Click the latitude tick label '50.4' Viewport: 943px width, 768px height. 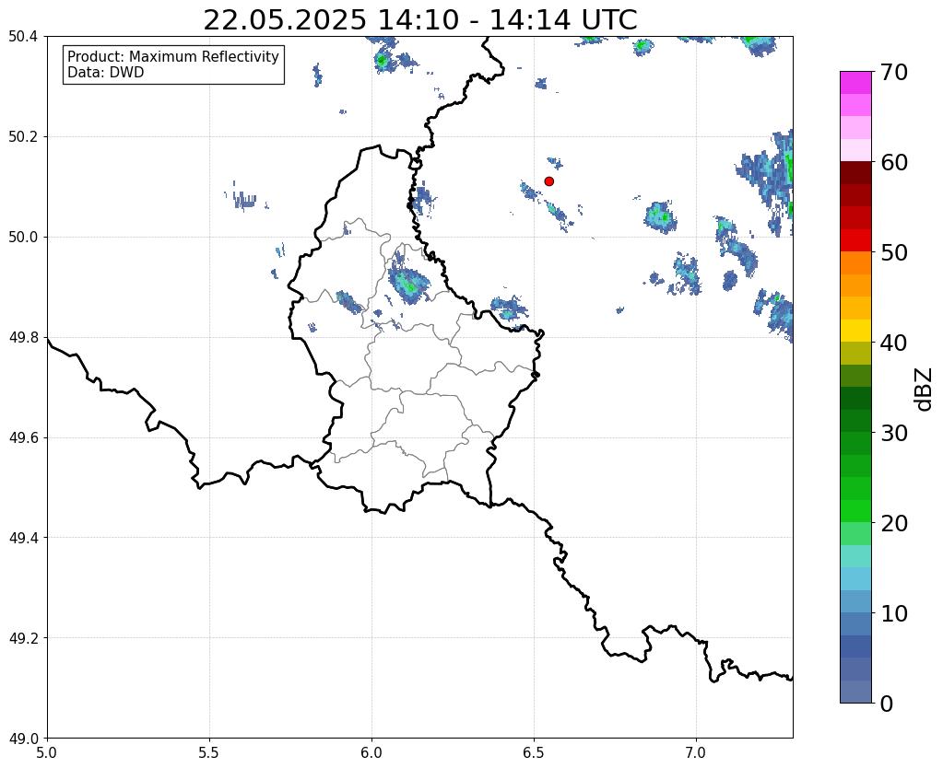pyautogui.click(x=23, y=37)
